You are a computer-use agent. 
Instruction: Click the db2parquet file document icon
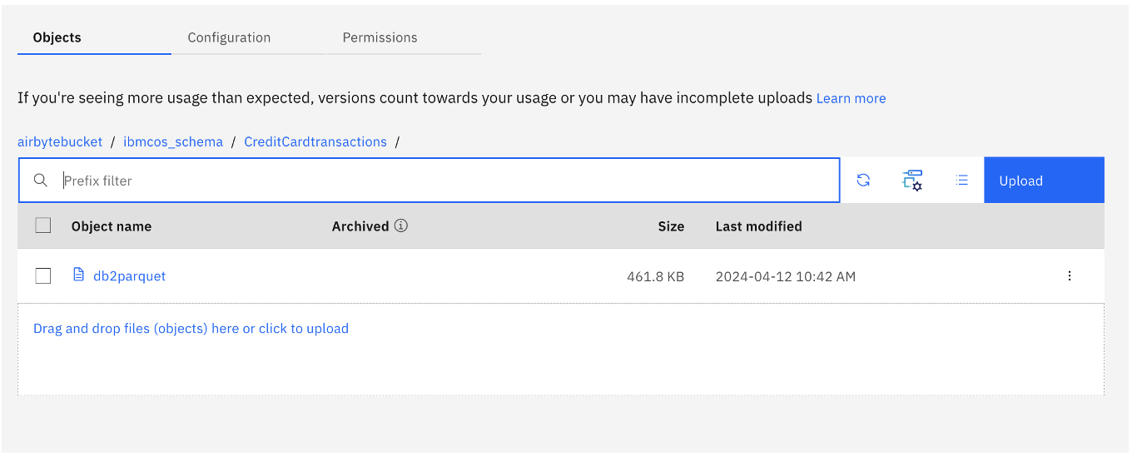coord(79,275)
